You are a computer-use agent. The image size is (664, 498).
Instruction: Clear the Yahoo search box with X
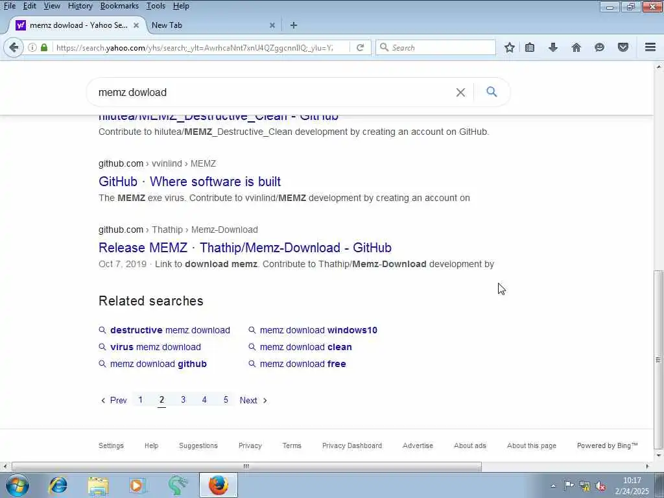click(461, 92)
